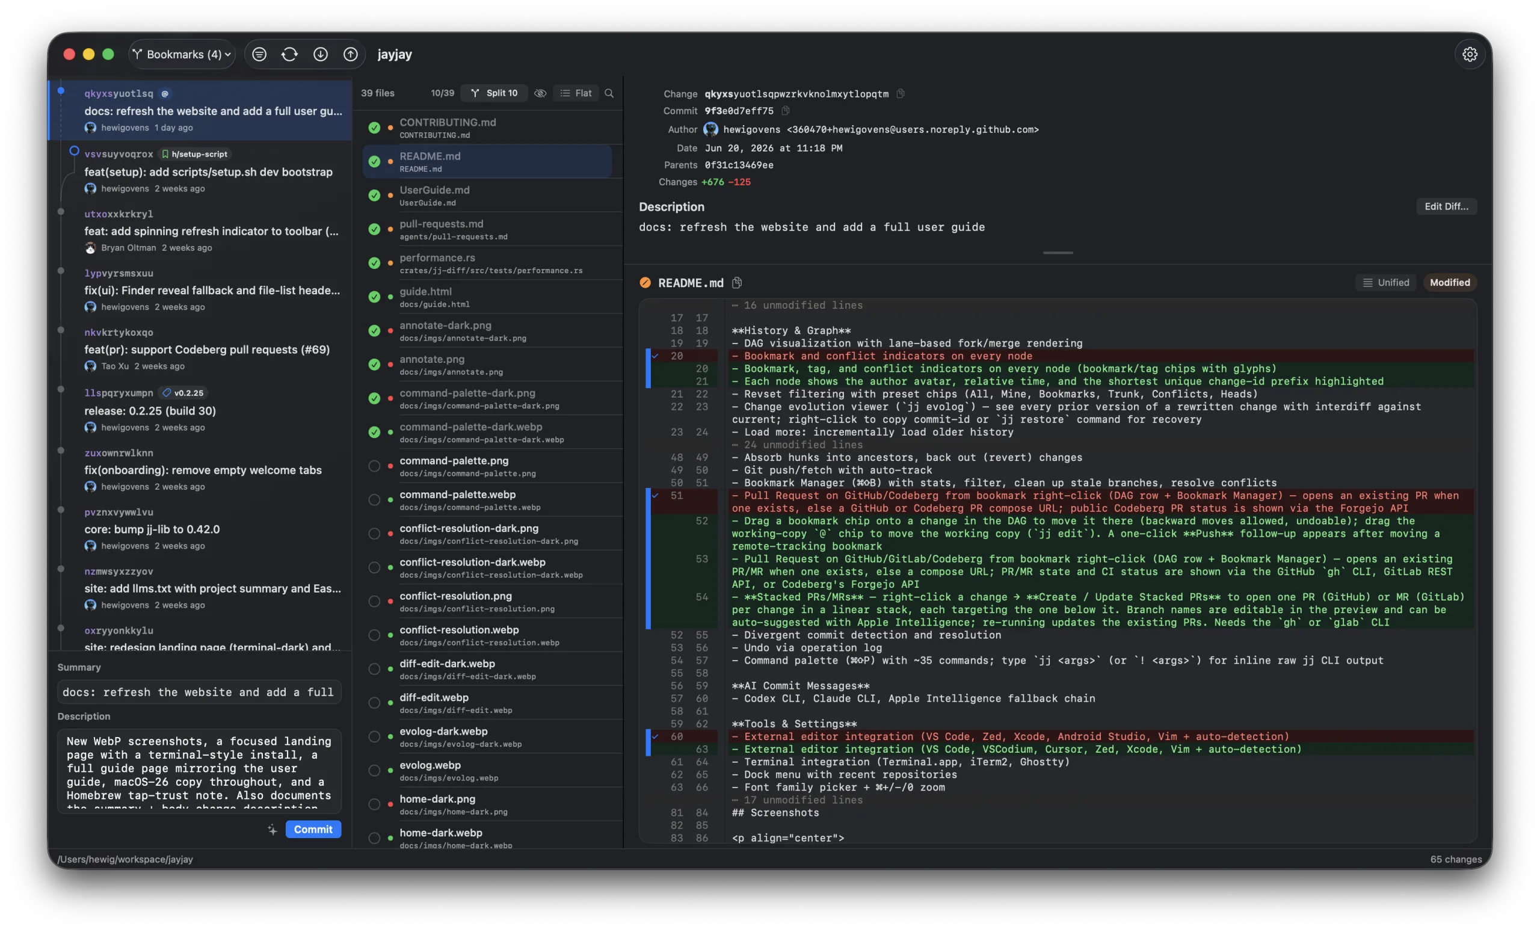Expand the 16 unmodified lines
Image resolution: width=1540 pixels, height=932 pixels.
coord(797,305)
